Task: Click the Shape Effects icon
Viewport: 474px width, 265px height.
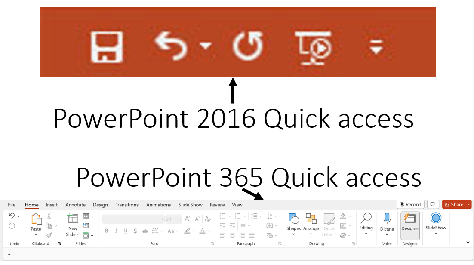Action: click(343, 235)
